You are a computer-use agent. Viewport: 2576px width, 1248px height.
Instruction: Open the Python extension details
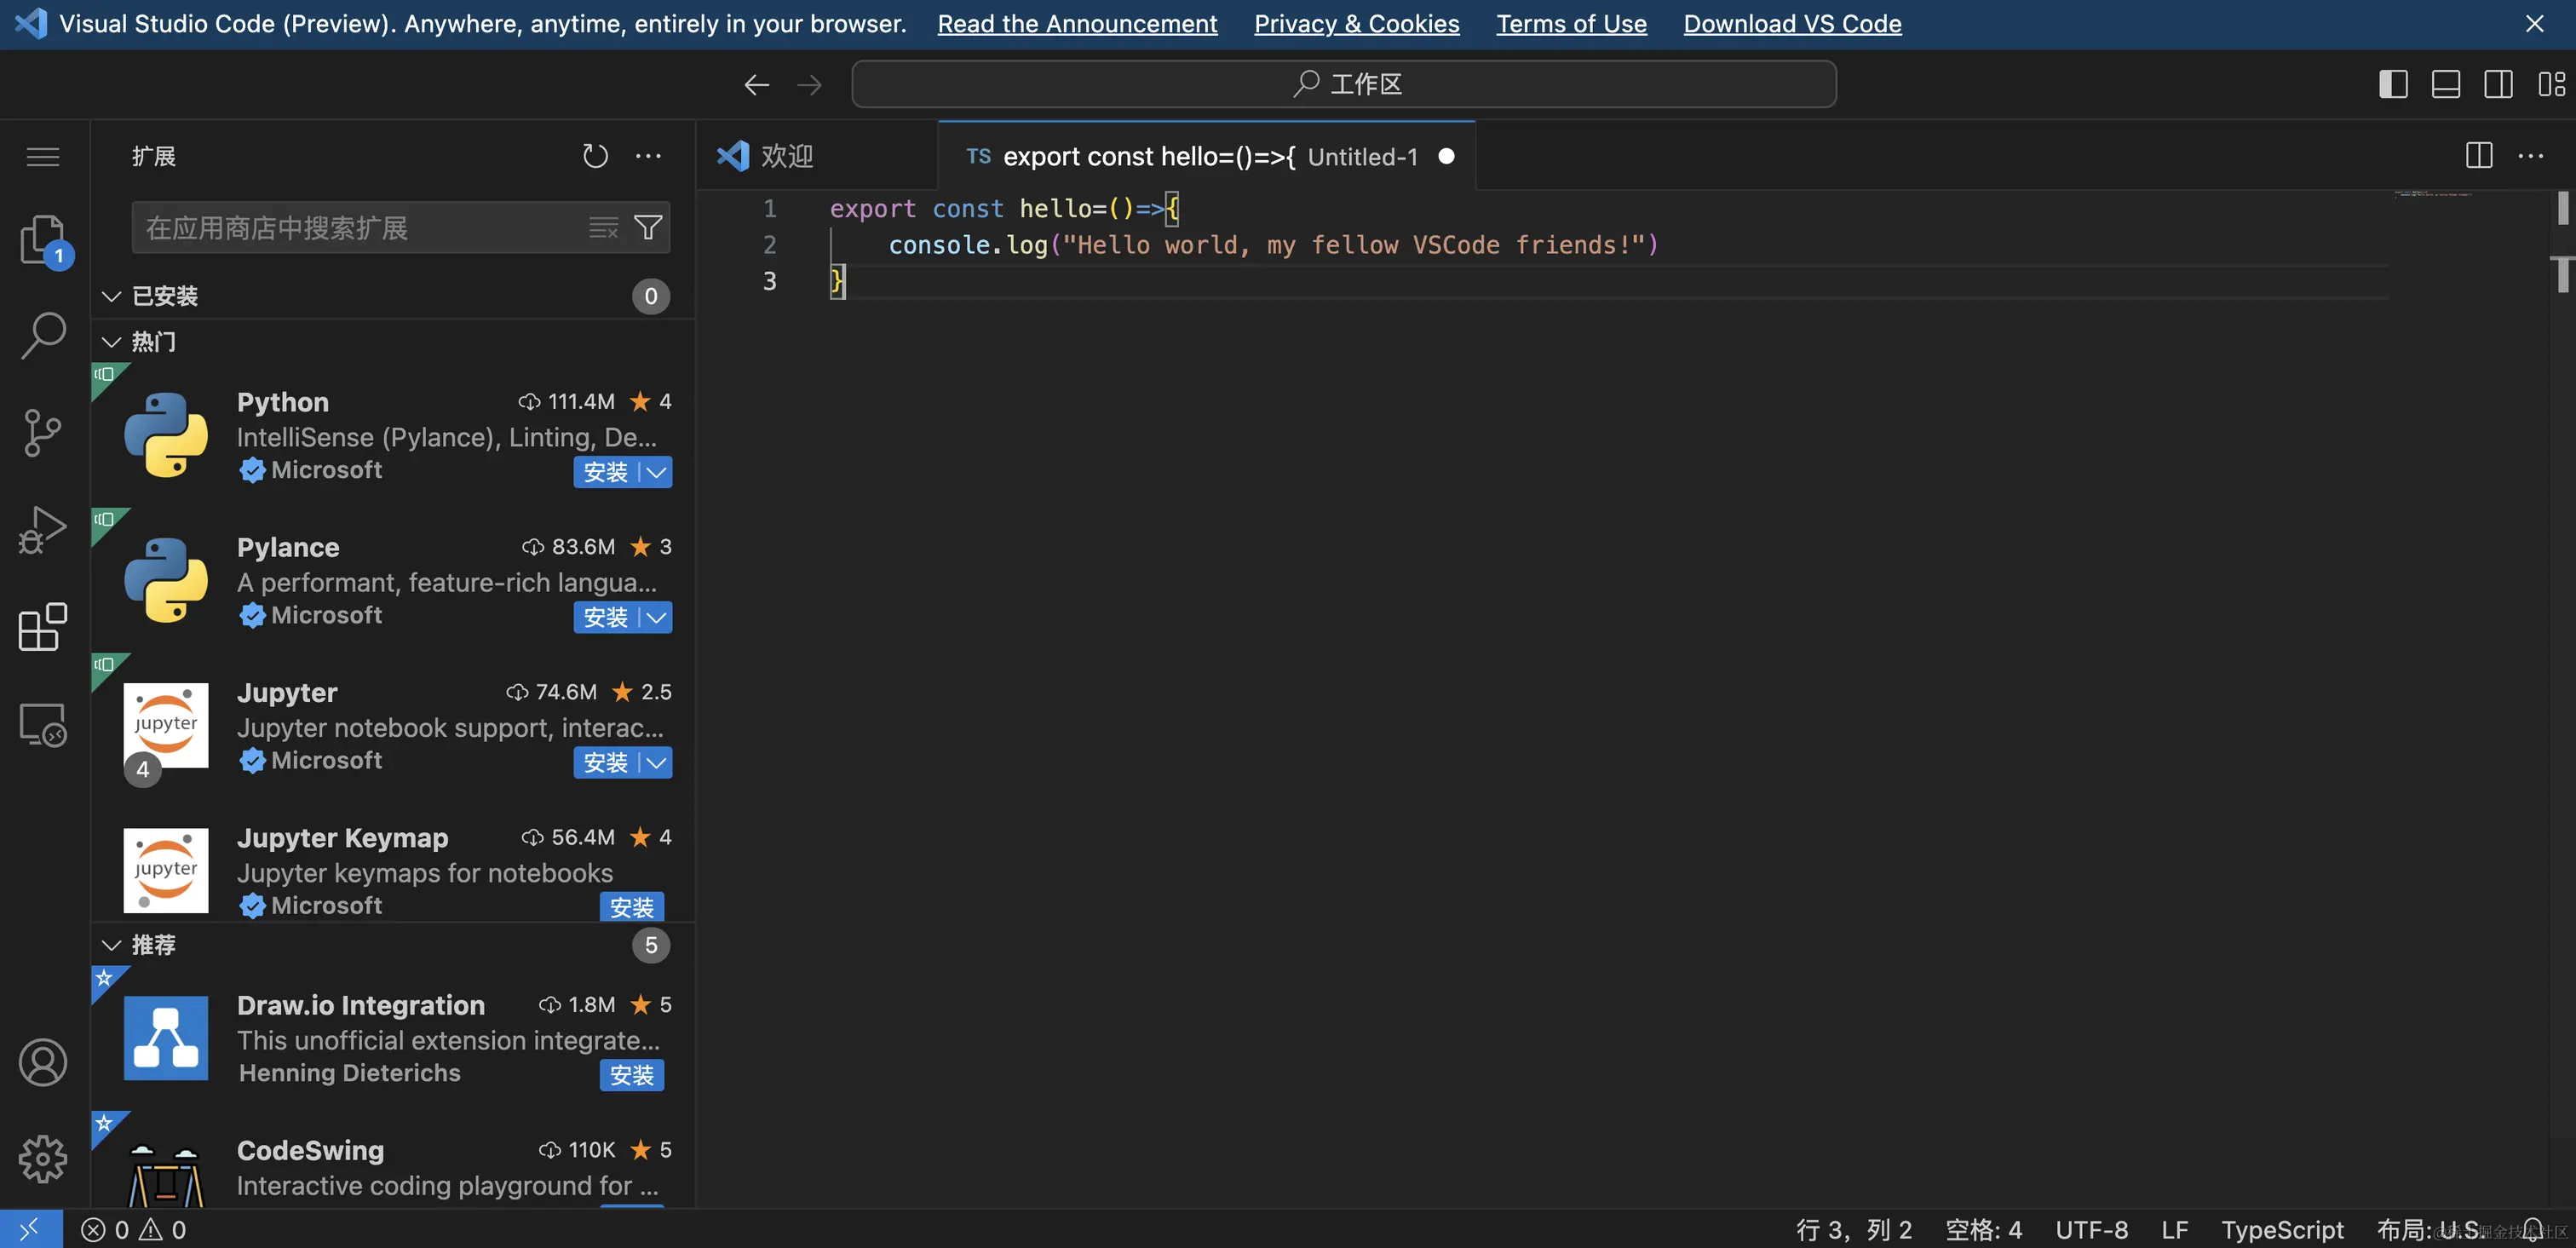(393, 436)
